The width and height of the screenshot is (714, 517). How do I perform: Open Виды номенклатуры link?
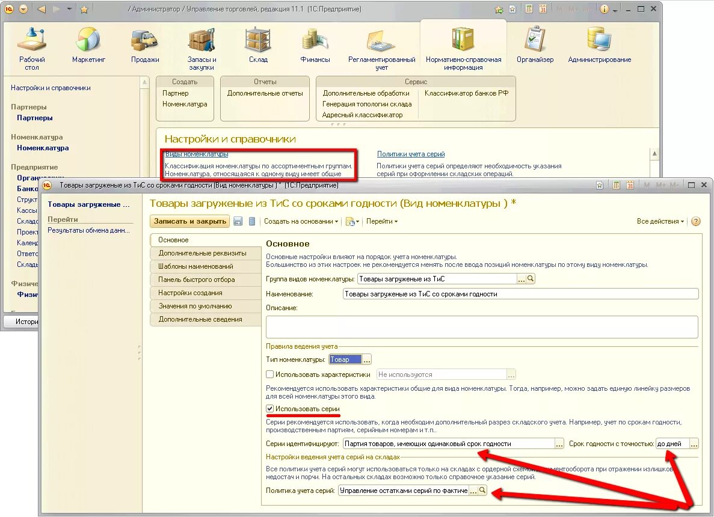point(197,154)
